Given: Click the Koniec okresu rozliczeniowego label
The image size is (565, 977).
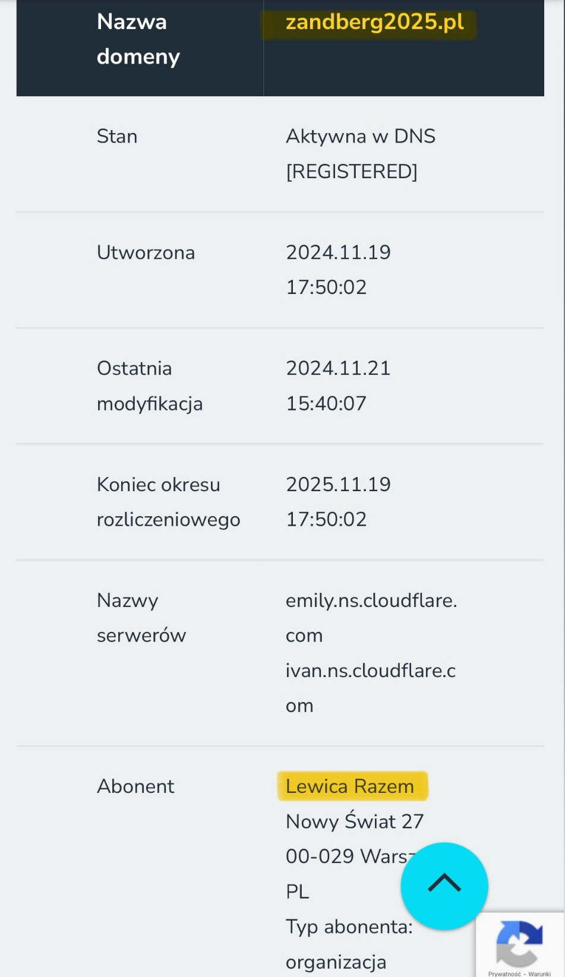Looking at the screenshot, I should point(168,502).
